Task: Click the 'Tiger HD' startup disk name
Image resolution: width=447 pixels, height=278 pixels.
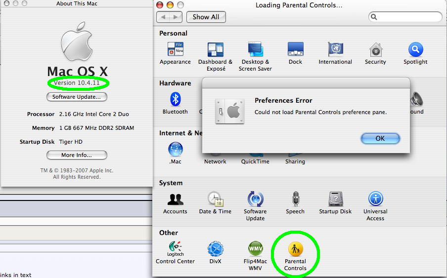Action: tap(71, 142)
